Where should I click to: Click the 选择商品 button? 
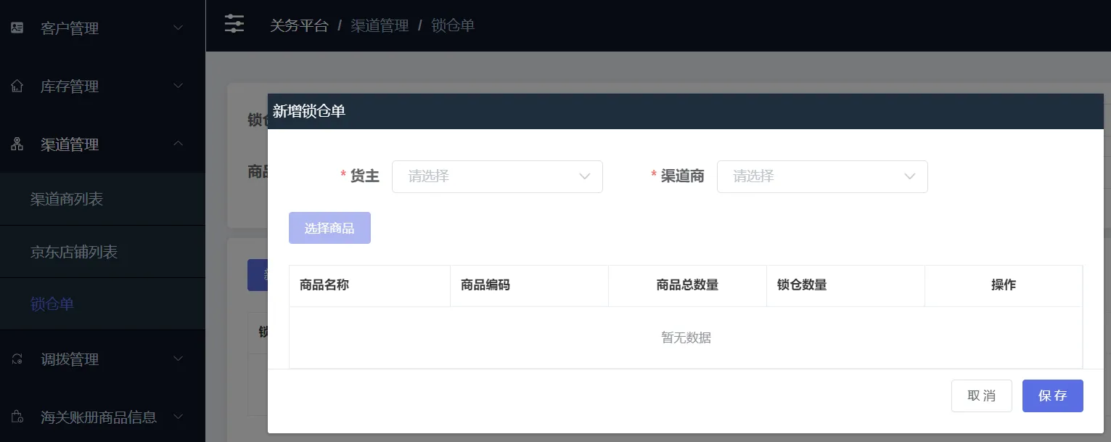329,228
